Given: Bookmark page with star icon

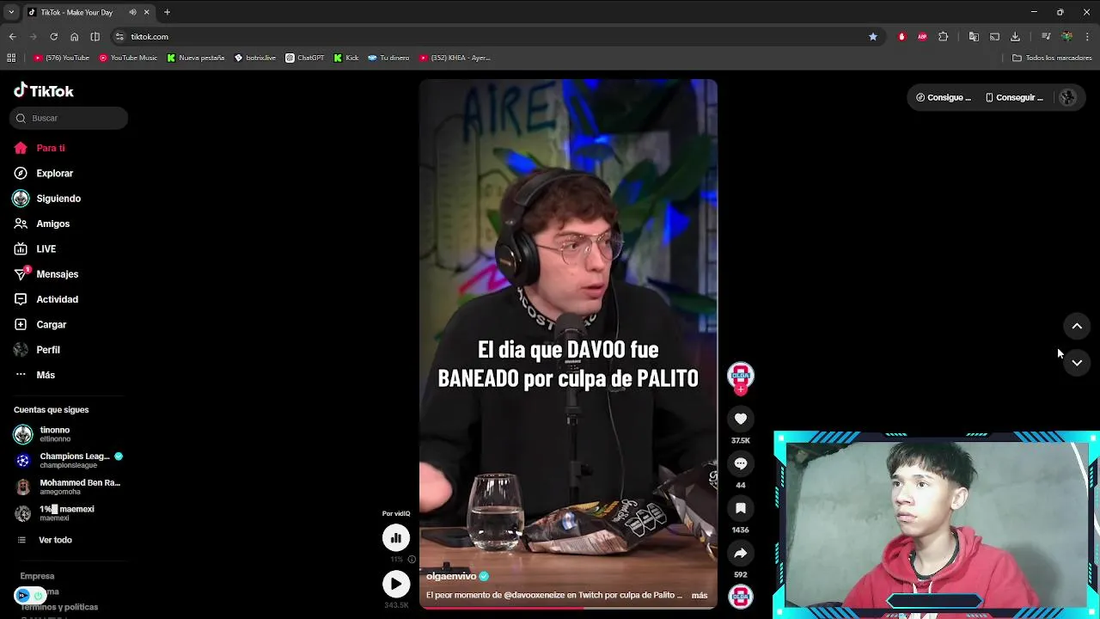Looking at the screenshot, I should coord(873,36).
